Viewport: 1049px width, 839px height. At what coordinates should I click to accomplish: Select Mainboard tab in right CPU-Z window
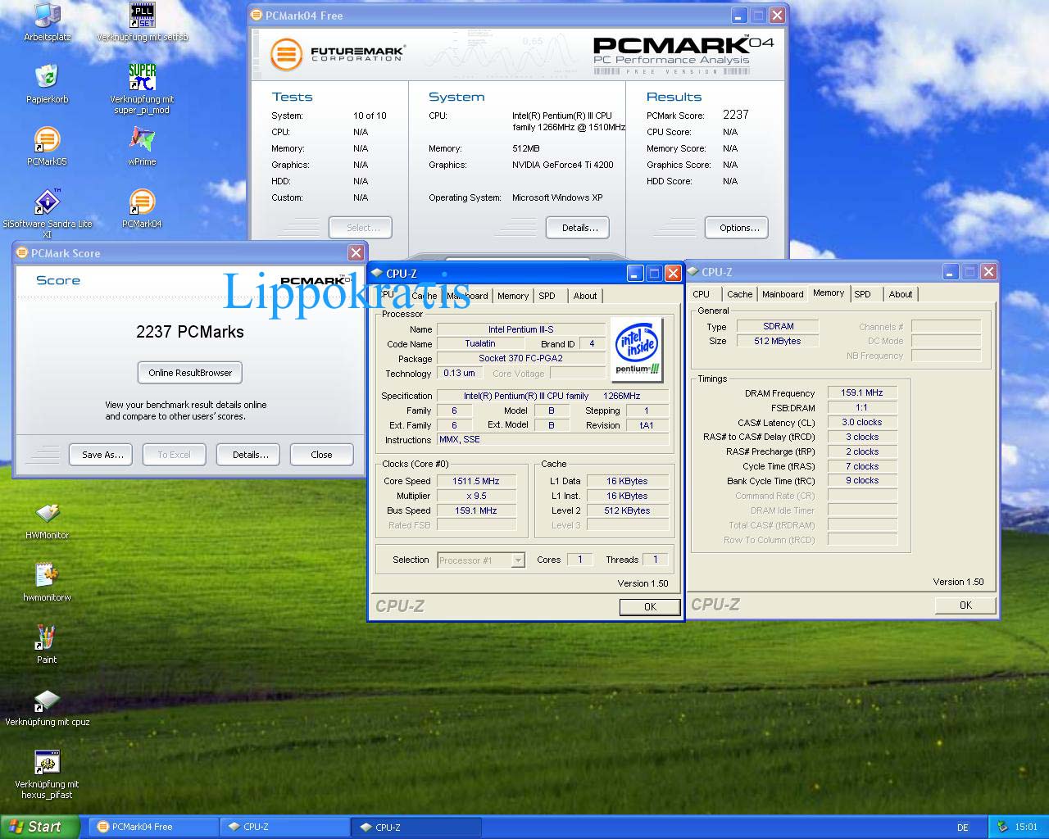(783, 294)
